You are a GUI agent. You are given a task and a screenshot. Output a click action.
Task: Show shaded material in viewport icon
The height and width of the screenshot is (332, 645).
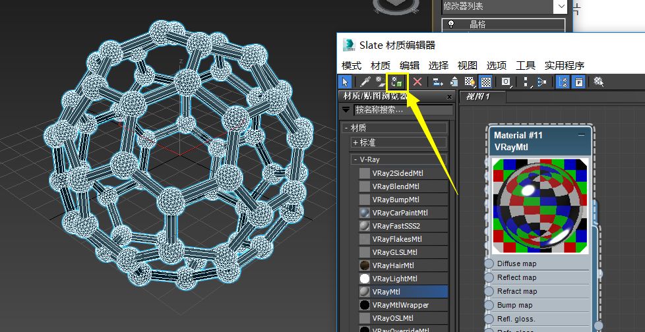pyautogui.click(x=470, y=82)
